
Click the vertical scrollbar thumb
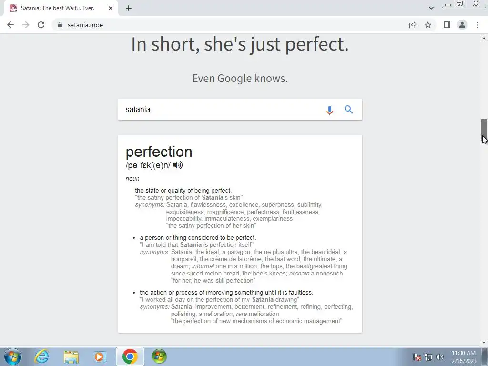(x=484, y=130)
